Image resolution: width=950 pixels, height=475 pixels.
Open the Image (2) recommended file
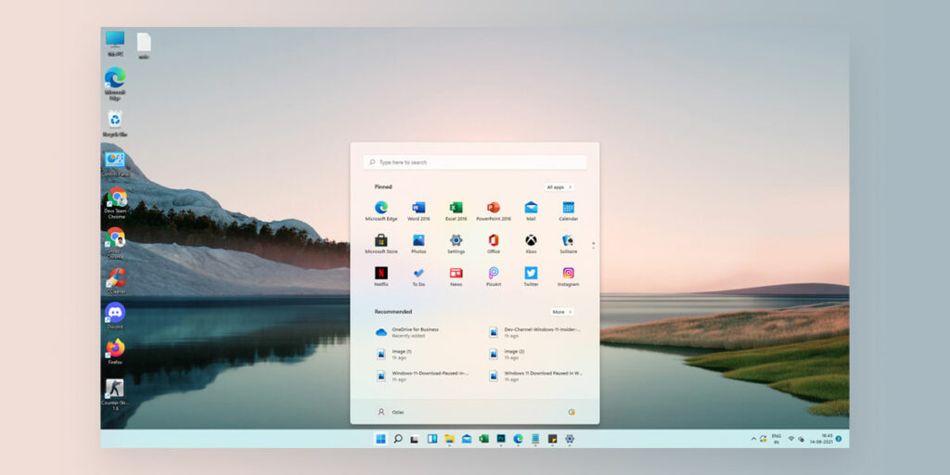515,353
